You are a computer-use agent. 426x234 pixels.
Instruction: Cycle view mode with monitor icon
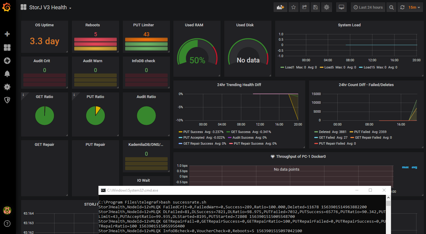[x=341, y=7]
